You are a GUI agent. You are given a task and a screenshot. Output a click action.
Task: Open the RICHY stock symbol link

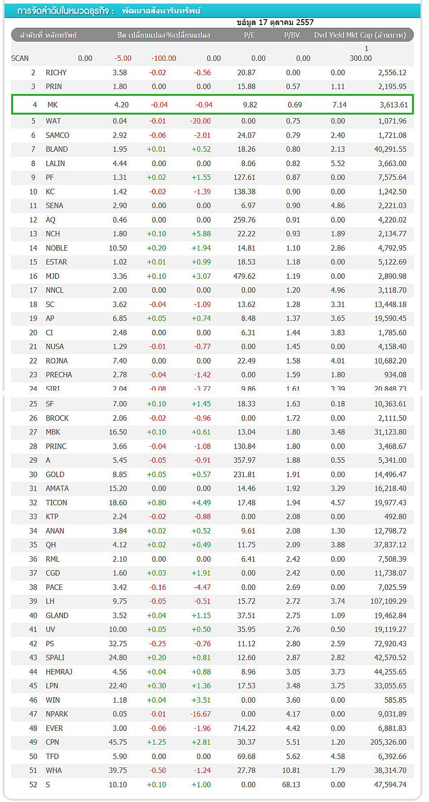coord(56,73)
